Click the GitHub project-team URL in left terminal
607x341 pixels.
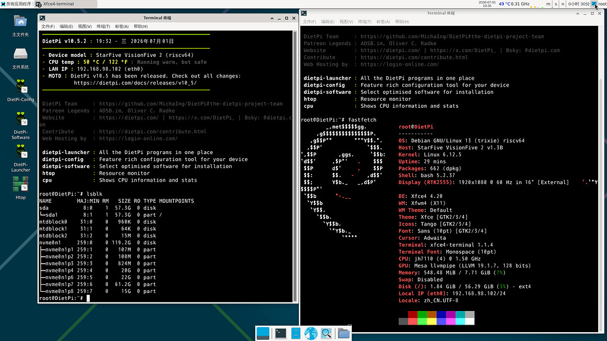coord(191,104)
